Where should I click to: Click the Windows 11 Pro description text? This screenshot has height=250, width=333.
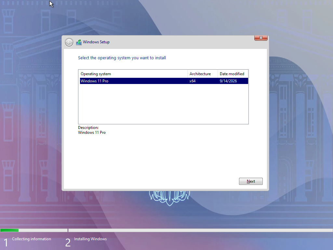[x=92, y=132]
